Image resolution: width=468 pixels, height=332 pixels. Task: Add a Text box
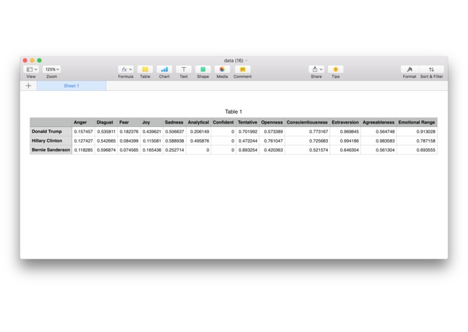(184, 69)
